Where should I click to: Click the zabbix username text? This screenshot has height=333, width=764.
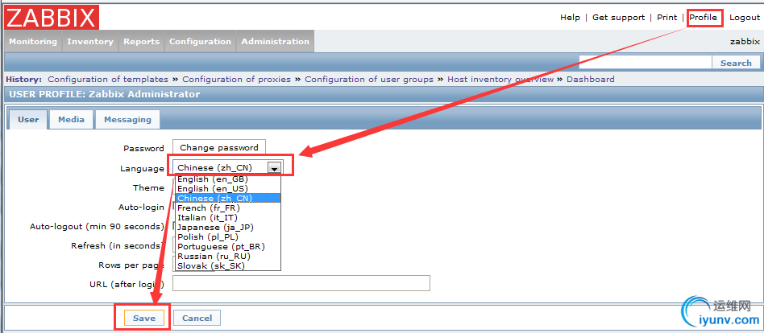pyautogui.click(x=745, y=41)
